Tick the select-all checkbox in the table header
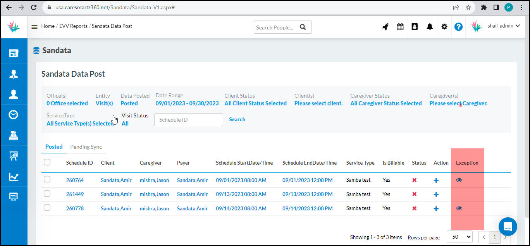This screenshot has height=246, width=530. coord(47,162)
